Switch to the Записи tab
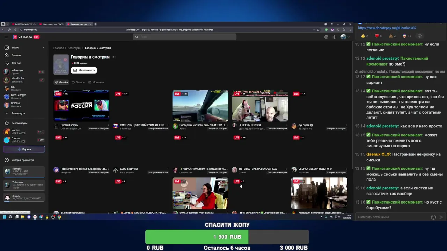Image resolution: width=447 pixels, height=251 pixels. tap(78, 82)
